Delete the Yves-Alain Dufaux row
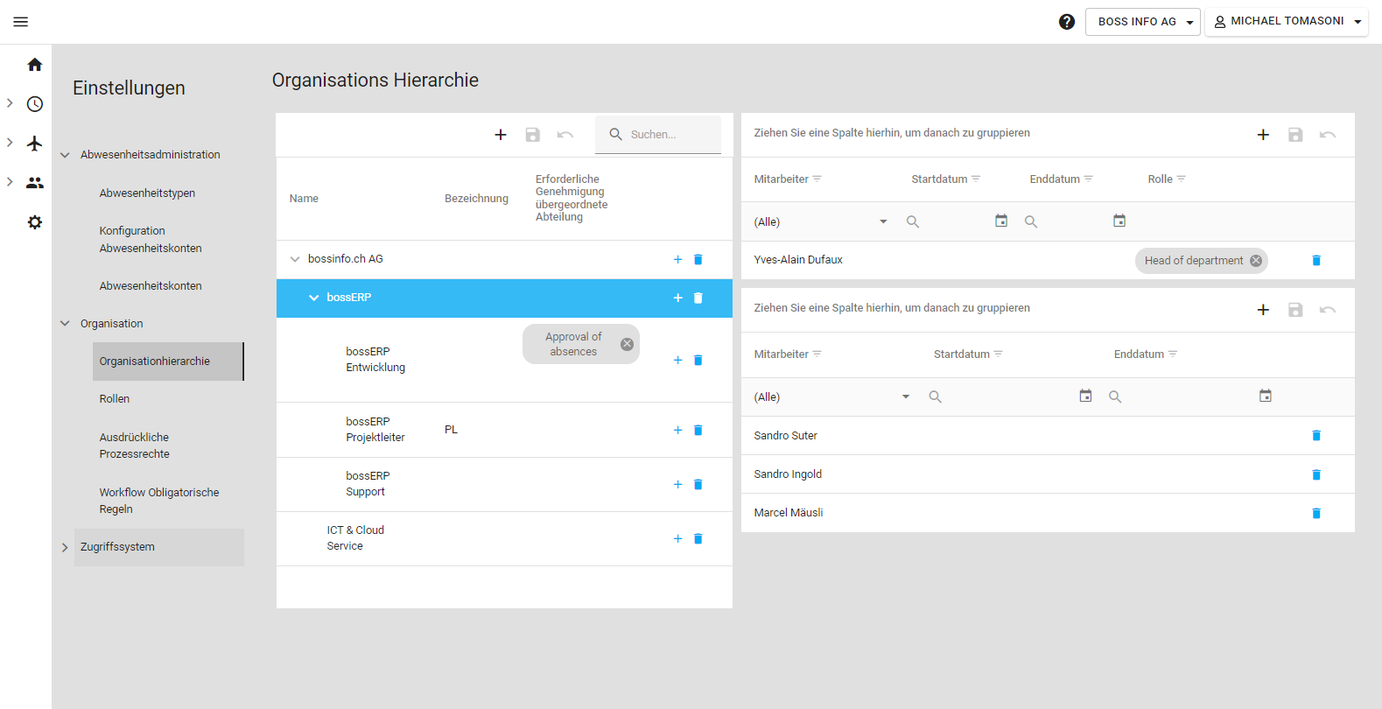Viewport: 1382px width, 709px height. pyautogui.click(x=1316, y=260)
